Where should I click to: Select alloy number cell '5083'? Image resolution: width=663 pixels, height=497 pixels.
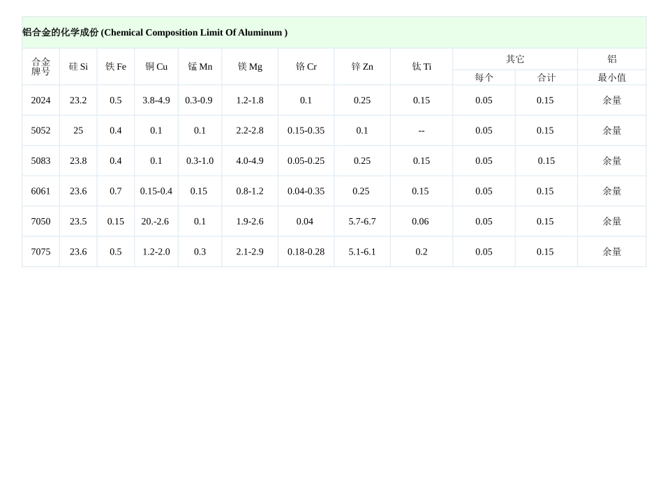tap(40, 161)
